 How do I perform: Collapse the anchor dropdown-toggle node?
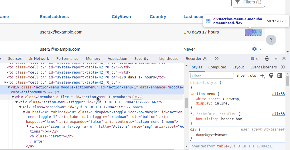pyautogui.click(x=24, y=112)
